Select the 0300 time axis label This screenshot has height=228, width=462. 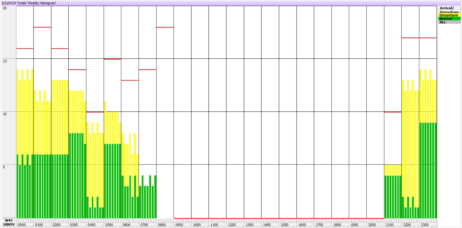click(74, 225)
